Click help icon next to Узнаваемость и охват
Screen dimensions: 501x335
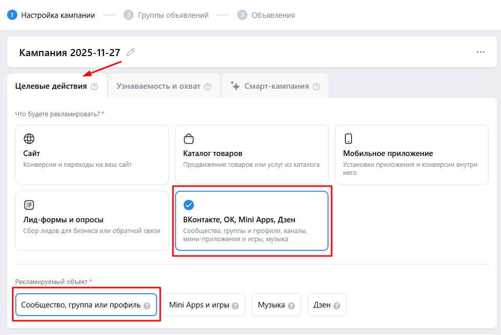pyautogui.click(x=208, y=87)
